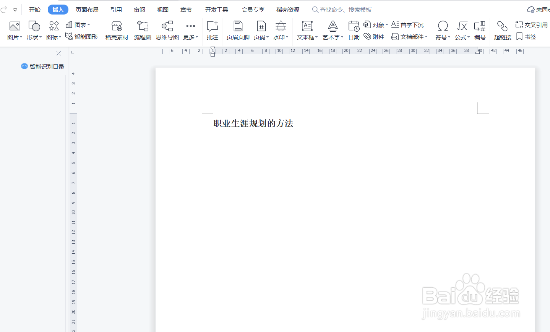Viewport: 550px width, 332px height.
Task: Insert 编号 numbering
Action: point(480,31)
